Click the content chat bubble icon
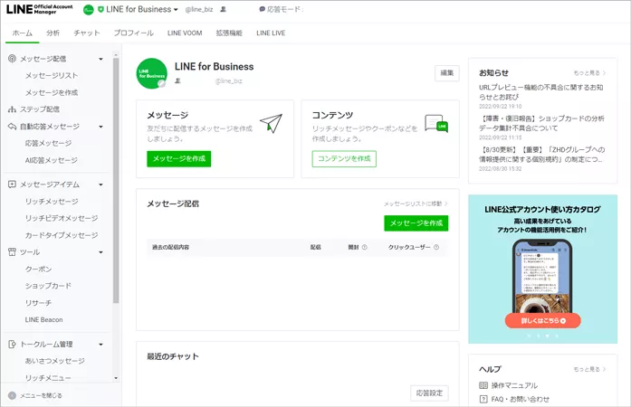This screenshot has height=407, width=631. pyautogui.click(x=435, y=124)
